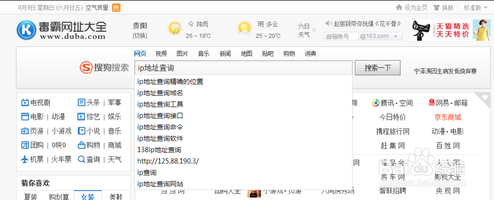Viewport: 494px width, 200px height.
Task: Open the 火车票 link
Action: (61, 160)
